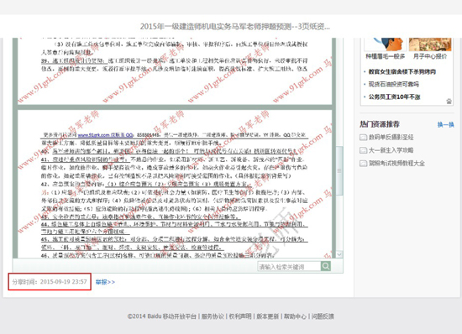
Task: Click document icon beside 驾照考试视频教程大全
Action: pos(363,164)
